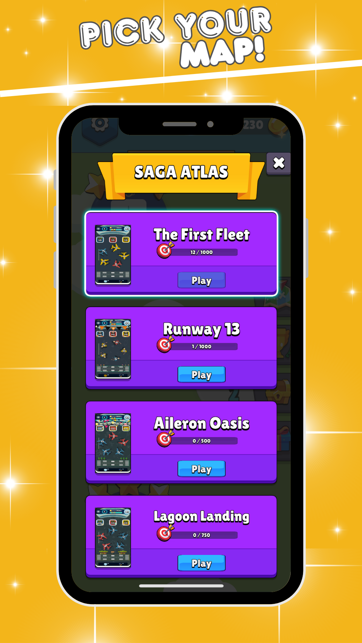Tap the Runway 13 target icon
Image resolution: width=362 pixels, height=643 pixels.
point(165,345)
